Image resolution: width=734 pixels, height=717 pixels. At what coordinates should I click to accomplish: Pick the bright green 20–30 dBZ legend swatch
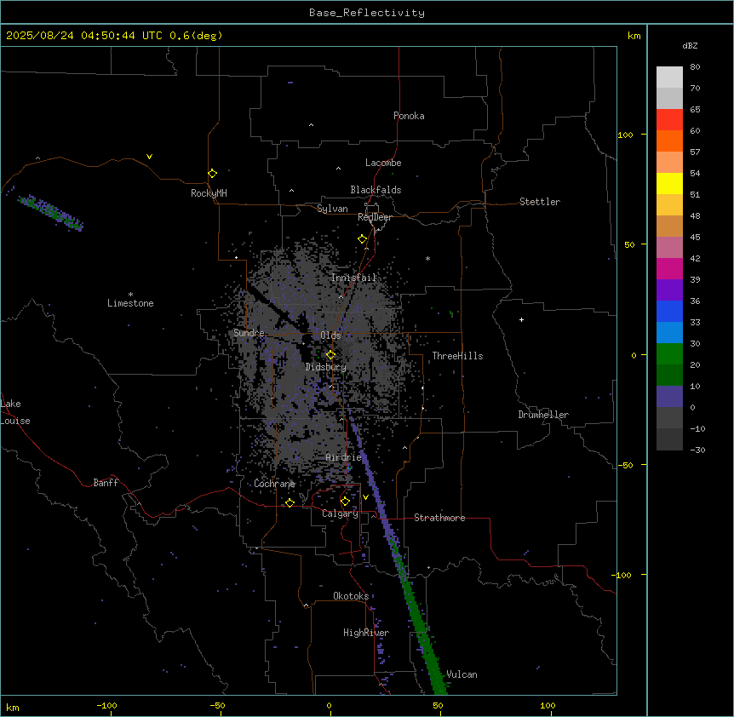click(669, 354)
